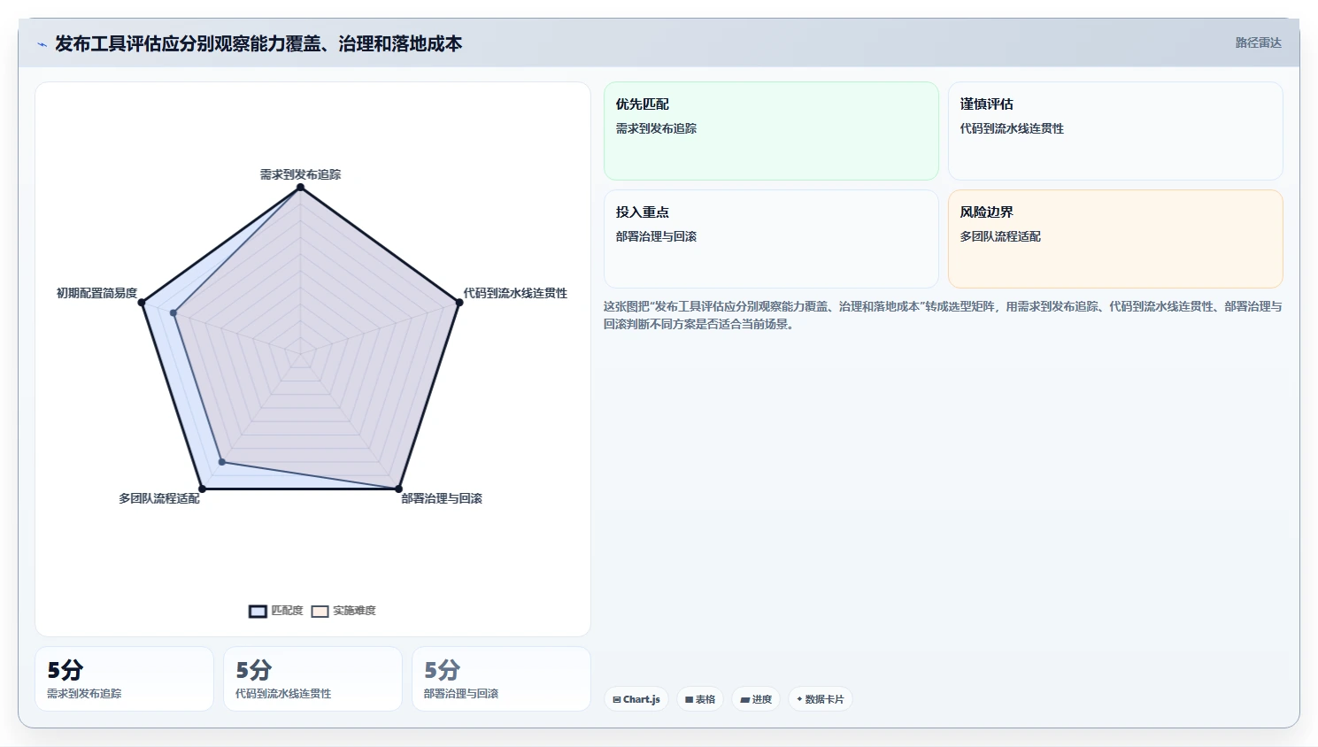Click the 实施难度 legend color box
1318x747 pixels.
coord(320,612)
